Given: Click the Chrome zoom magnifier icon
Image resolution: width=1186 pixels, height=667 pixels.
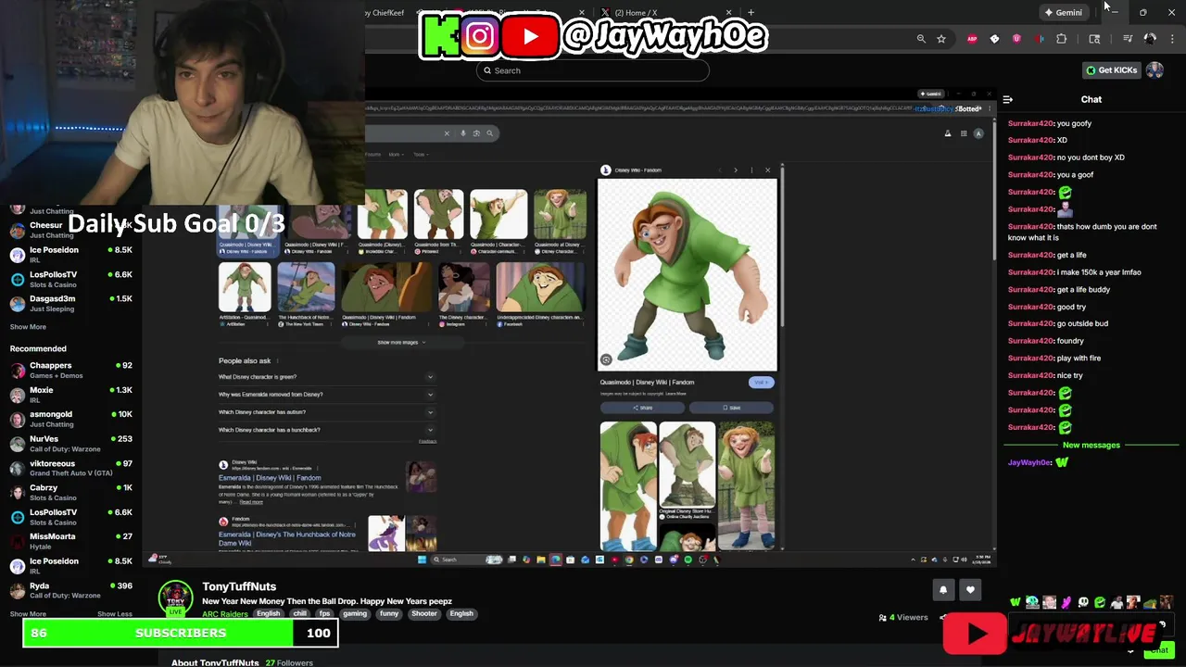Looking at the screenshot, I should [x=921, y=39].
